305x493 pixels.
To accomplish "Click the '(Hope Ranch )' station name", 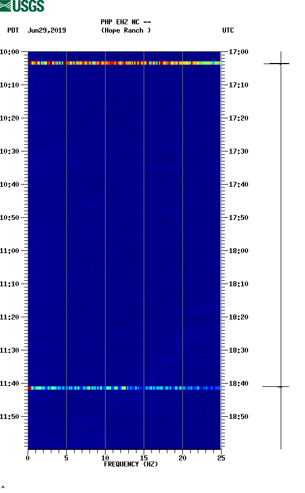I will 126,30.
